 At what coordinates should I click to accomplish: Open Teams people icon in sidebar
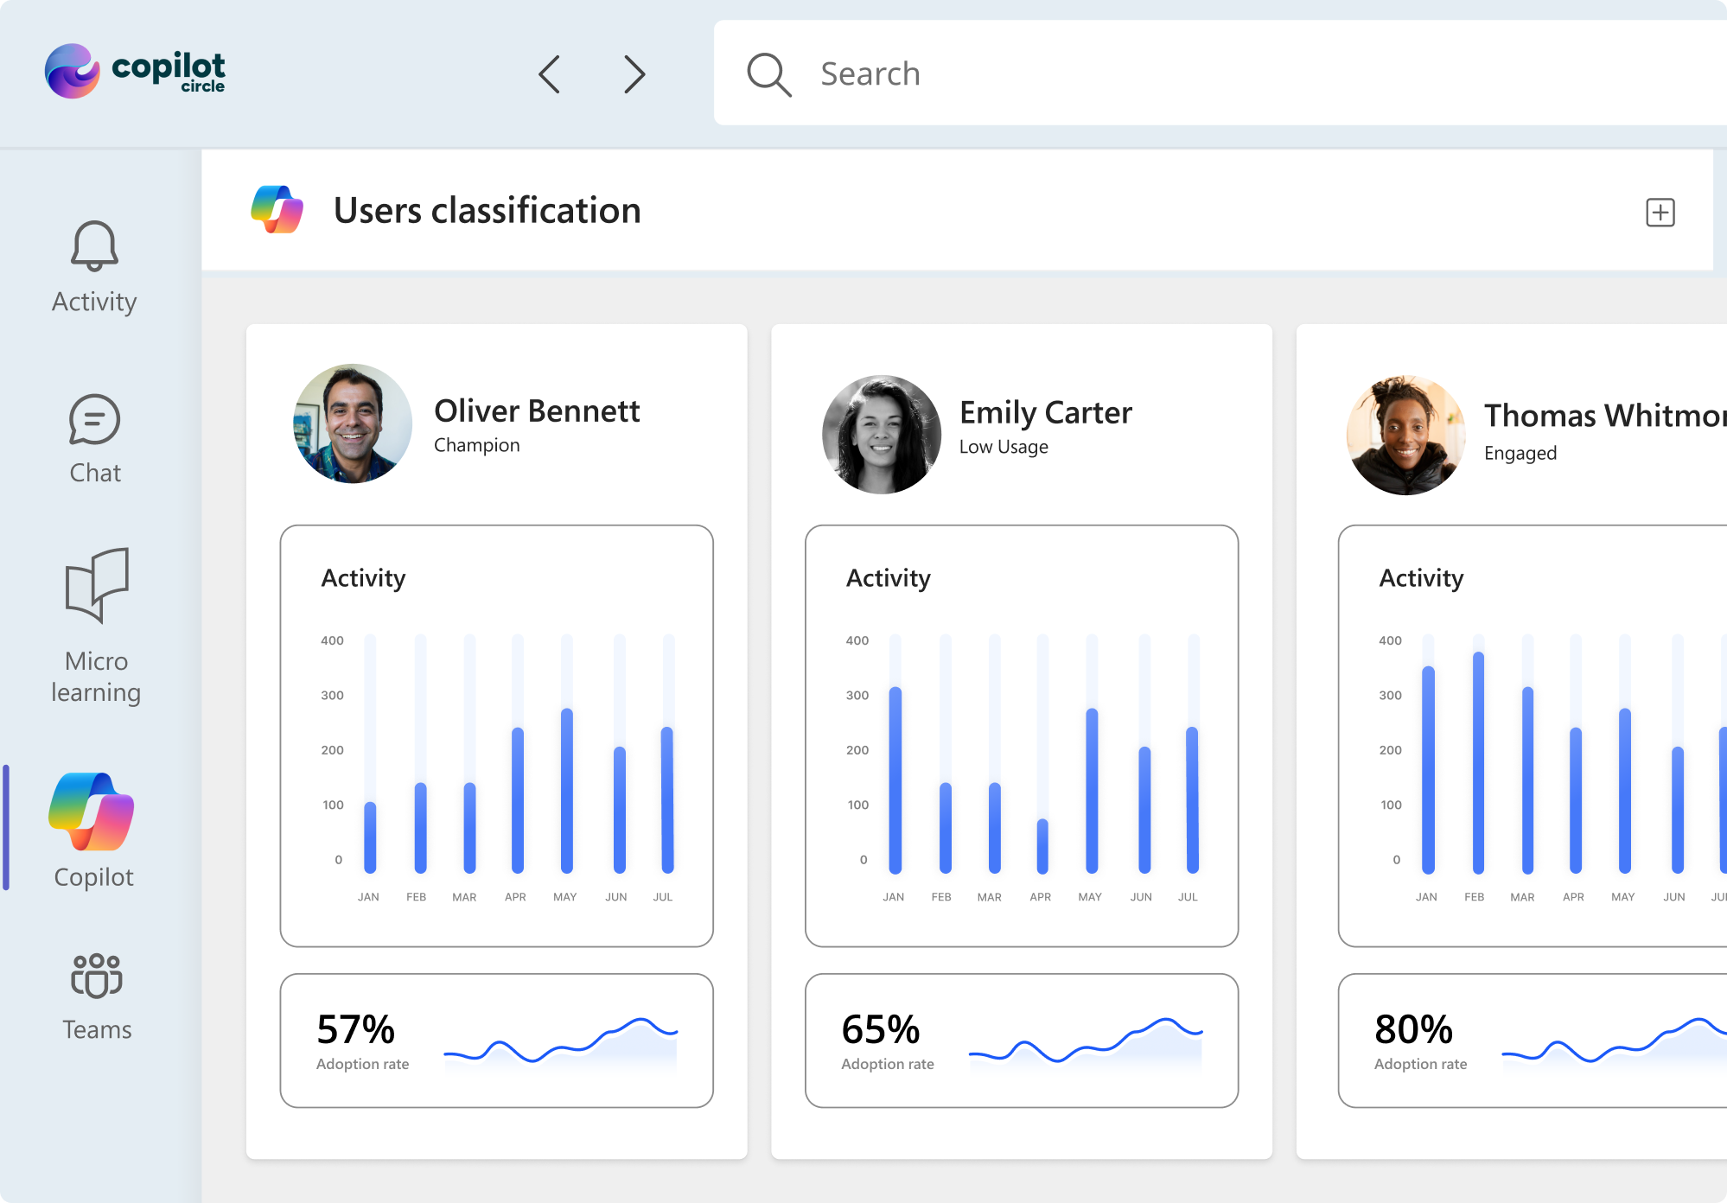click(96, 976)
